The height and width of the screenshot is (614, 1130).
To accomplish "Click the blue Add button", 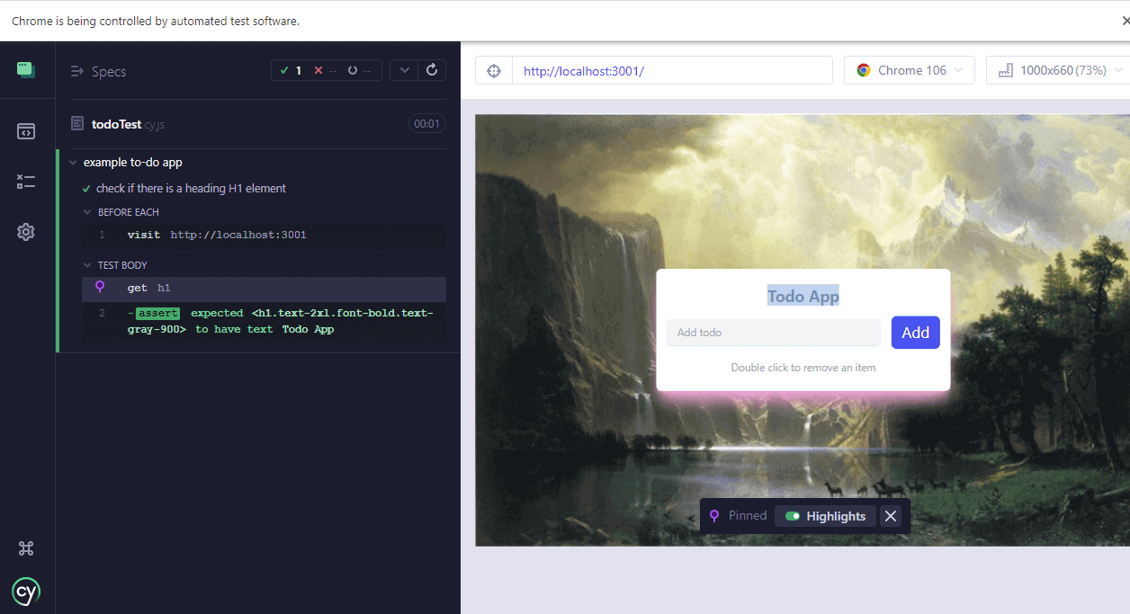I will coord(915,333).
